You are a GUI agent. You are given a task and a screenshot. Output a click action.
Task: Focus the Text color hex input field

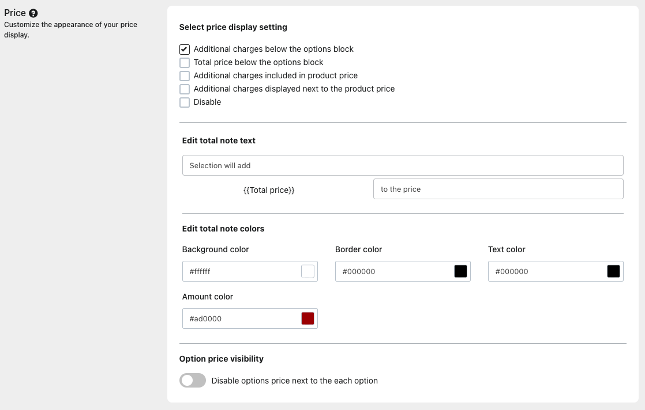pos(546,271)
